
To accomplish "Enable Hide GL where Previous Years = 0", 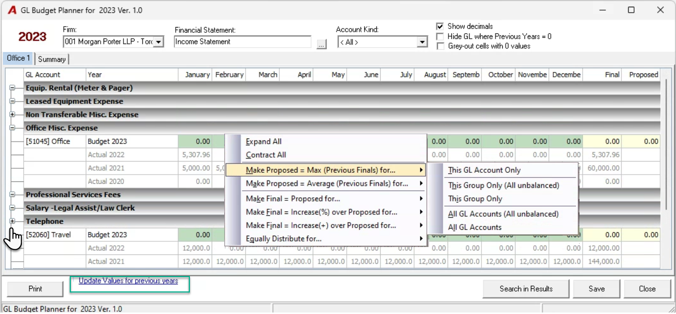I will (x=440, y=37).
